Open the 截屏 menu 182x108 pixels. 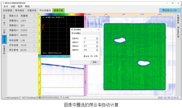(20, 6)
